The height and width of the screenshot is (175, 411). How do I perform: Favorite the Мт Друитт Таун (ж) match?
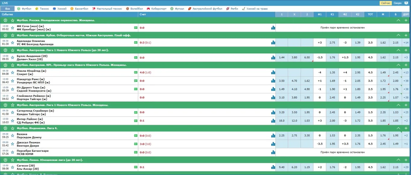(13, 89)
